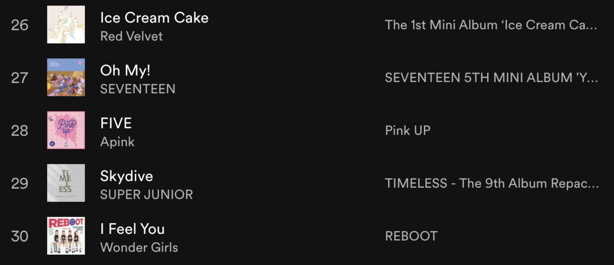Open the Wonder Girls artist page
This screenshot has width=614, height=265.
[139, 248]
